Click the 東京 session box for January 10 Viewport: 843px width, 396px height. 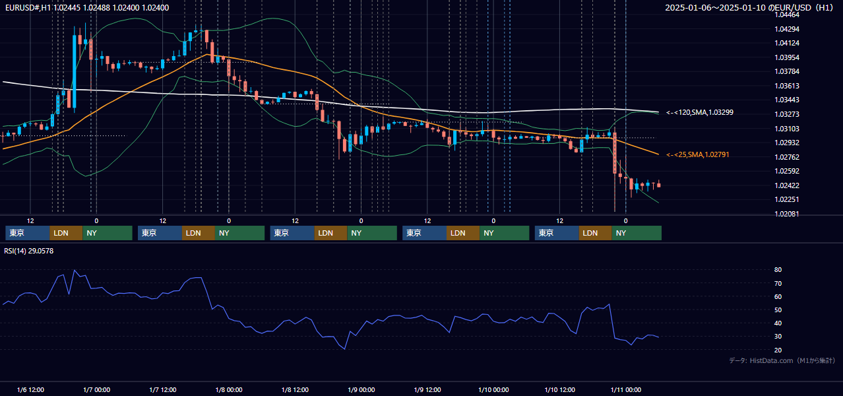557,233
